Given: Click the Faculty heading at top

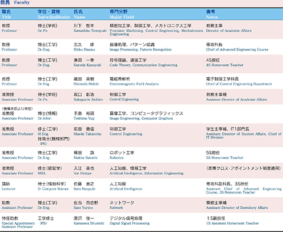Looking at the screenshot, I should pyautogui.click(x=22, y=2).
